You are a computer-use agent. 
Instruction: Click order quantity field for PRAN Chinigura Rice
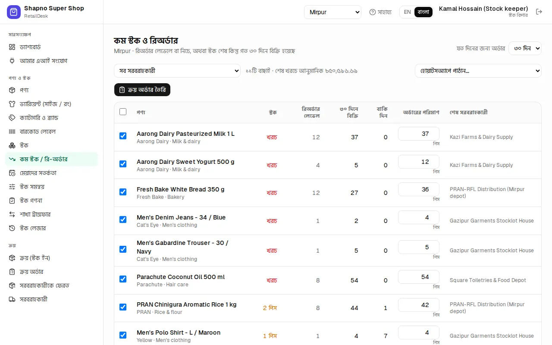(x=419, y=305)
